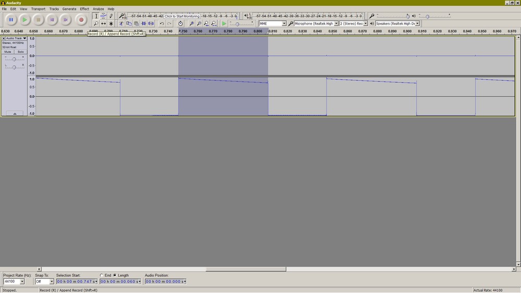Image resolution: width=521 pixels, height=293 pixels.
Task: Select the End radio button
Action: 102,275
